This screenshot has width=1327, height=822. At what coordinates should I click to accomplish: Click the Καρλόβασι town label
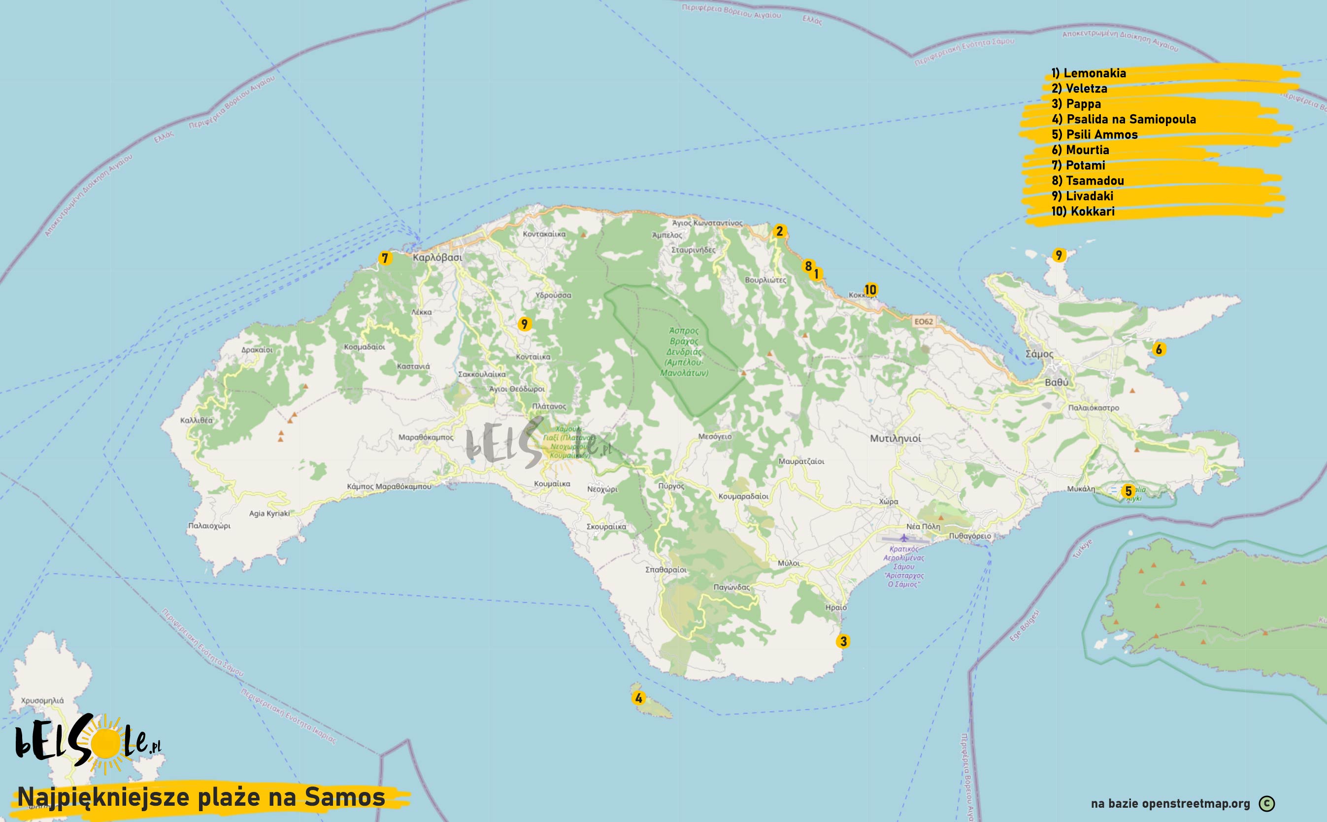coord(437,257)
